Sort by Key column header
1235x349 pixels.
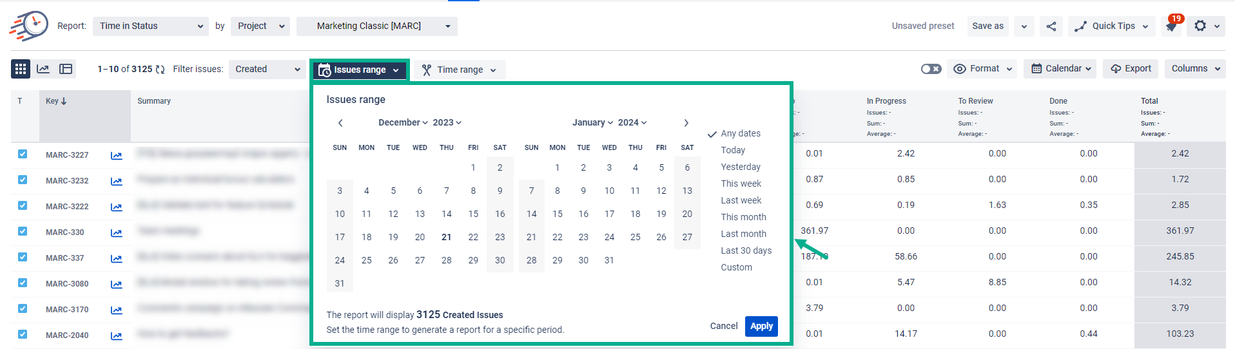(x=56, y=101)
